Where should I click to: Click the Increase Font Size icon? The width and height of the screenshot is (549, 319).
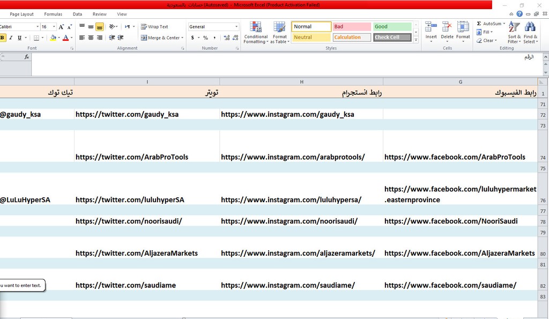[61, 27]
